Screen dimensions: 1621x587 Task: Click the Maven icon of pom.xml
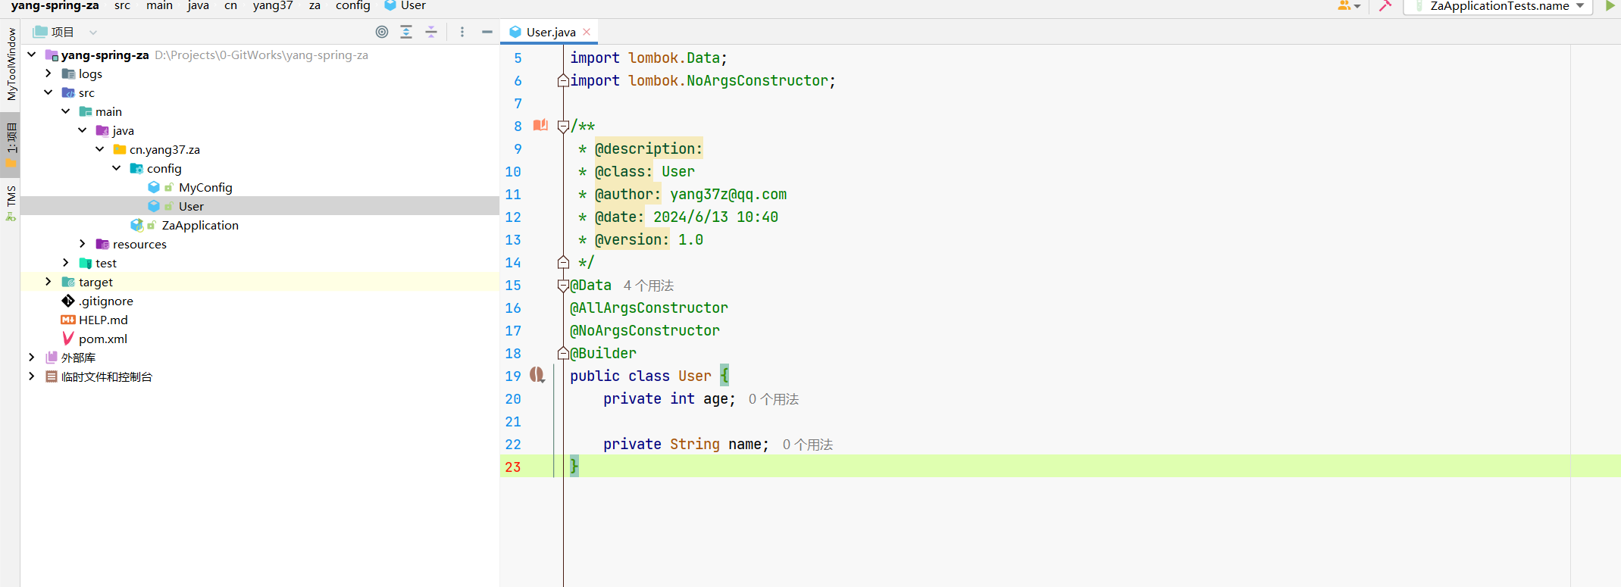tap(68, 339)
